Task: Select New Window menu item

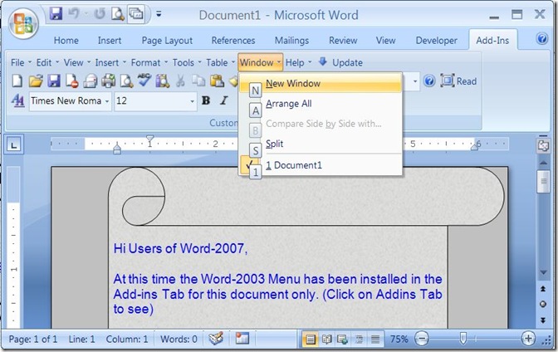Action: click(x=321, y=83)
